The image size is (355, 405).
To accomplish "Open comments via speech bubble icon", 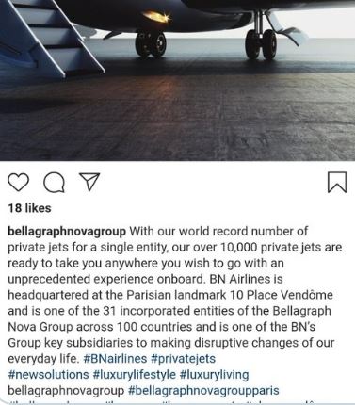I will tap(55, 183).
